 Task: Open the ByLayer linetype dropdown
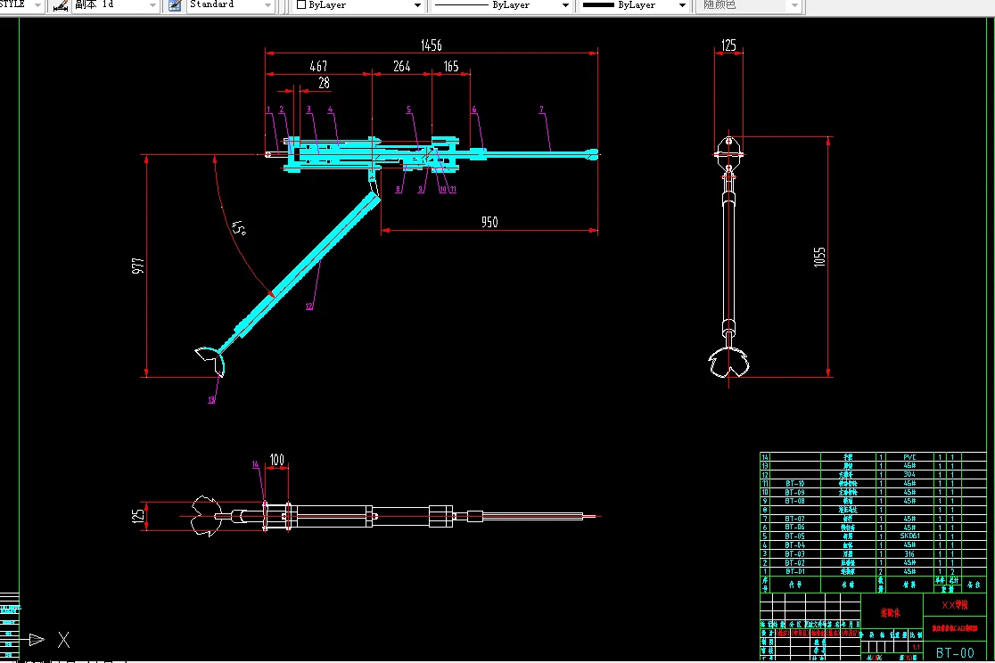(565, 5)
